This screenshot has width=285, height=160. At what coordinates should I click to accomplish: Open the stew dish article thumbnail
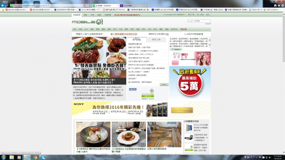(129, 134)
